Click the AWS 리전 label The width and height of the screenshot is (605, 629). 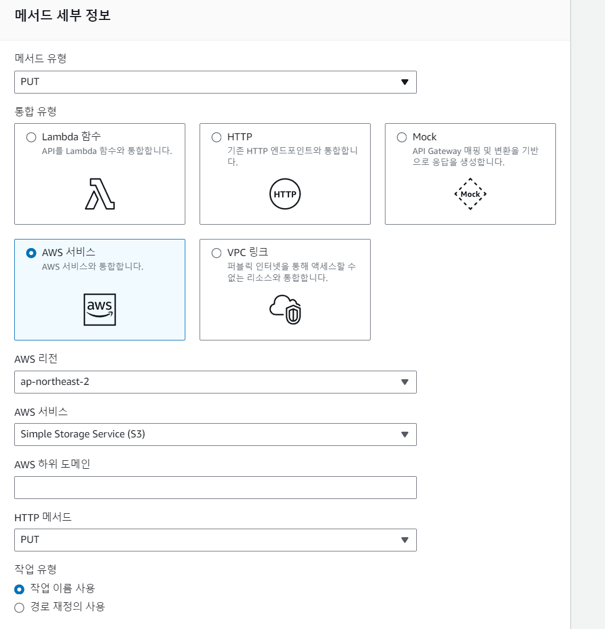pos(36,359)
